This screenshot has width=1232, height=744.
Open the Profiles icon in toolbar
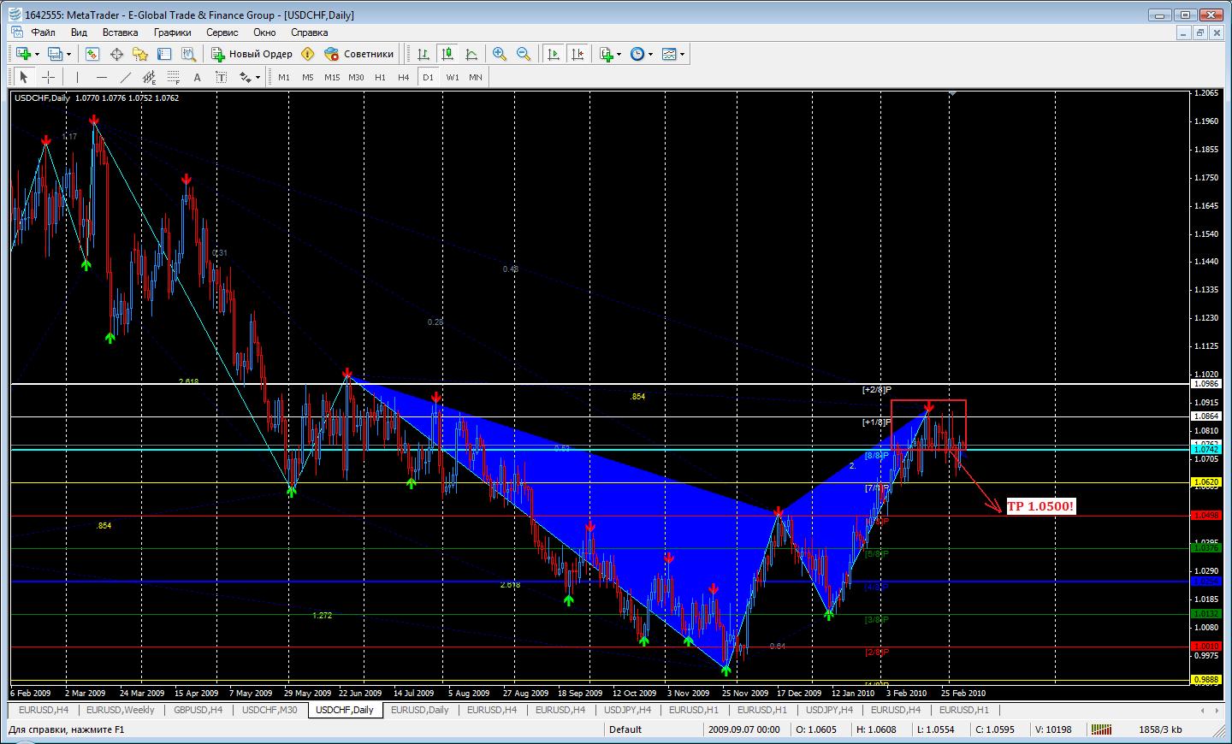56,54
